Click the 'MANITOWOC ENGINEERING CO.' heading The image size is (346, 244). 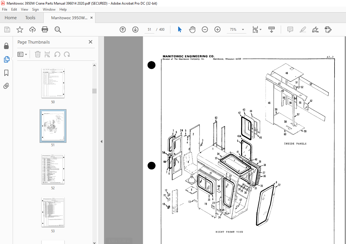[189, 56]
